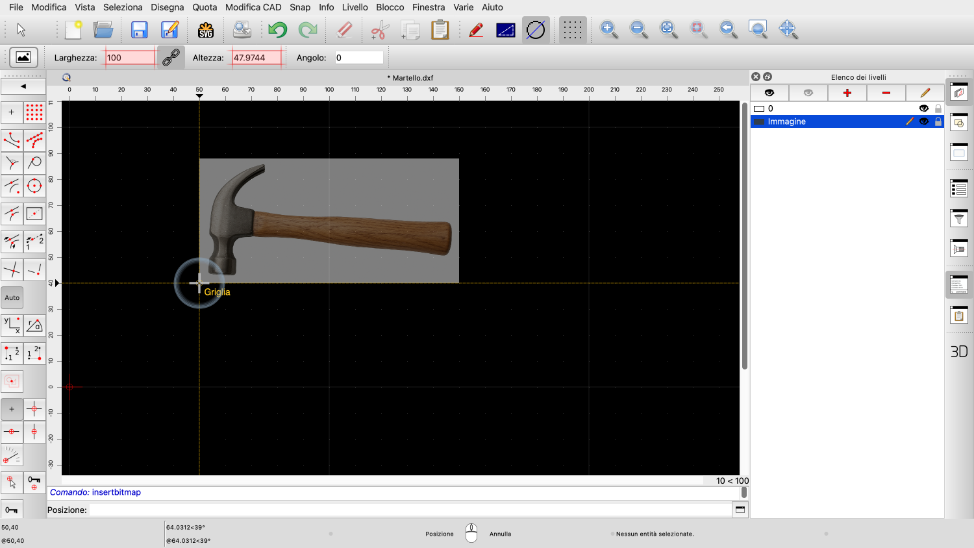The height and width of the screenshot is (548, 974).
Task: Undock the Elenco dei livelli panel
Action: click(x=768, y=77)
